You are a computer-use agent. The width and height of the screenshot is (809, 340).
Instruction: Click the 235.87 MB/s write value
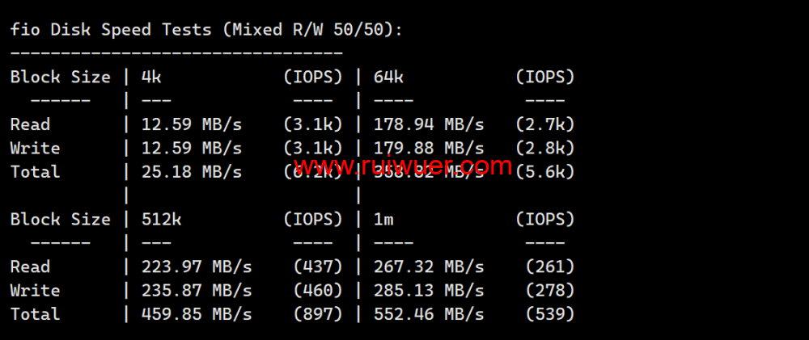pyautogui.click(x=196, y=291)
